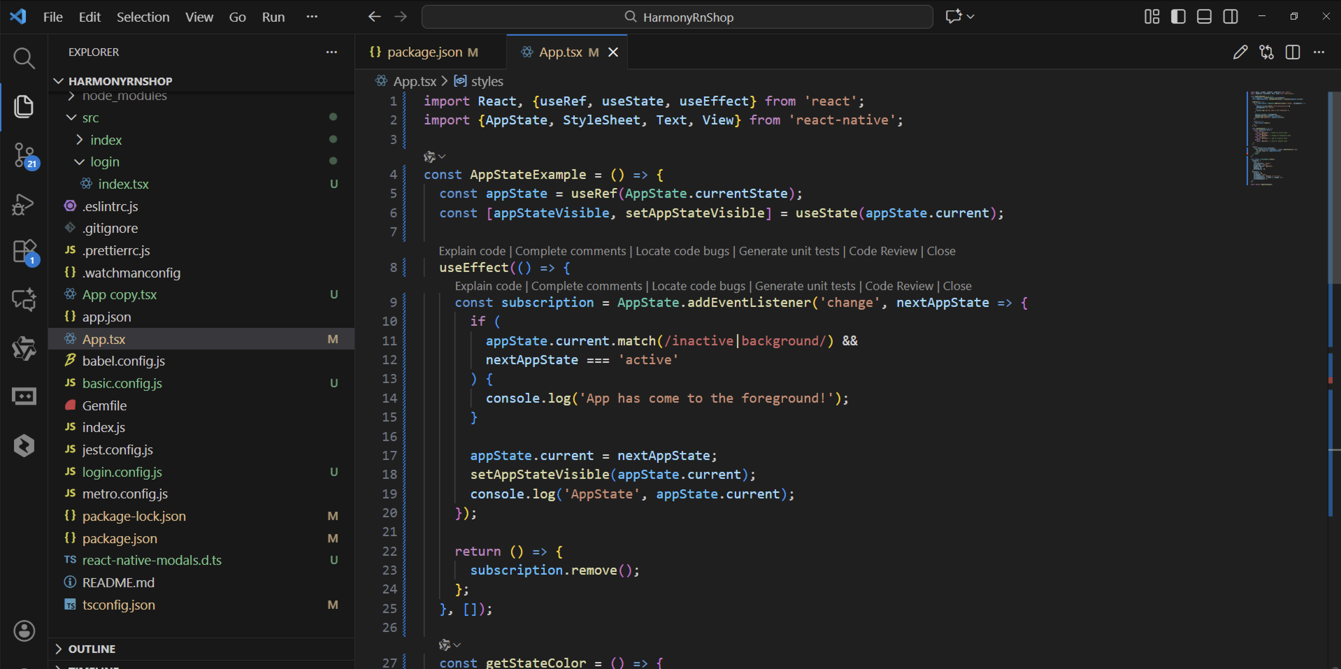The height and width of the screenshot is (669, 1341).
Task: Toggle the bottom Panel visibility
Action: [x=1204, y=17]
